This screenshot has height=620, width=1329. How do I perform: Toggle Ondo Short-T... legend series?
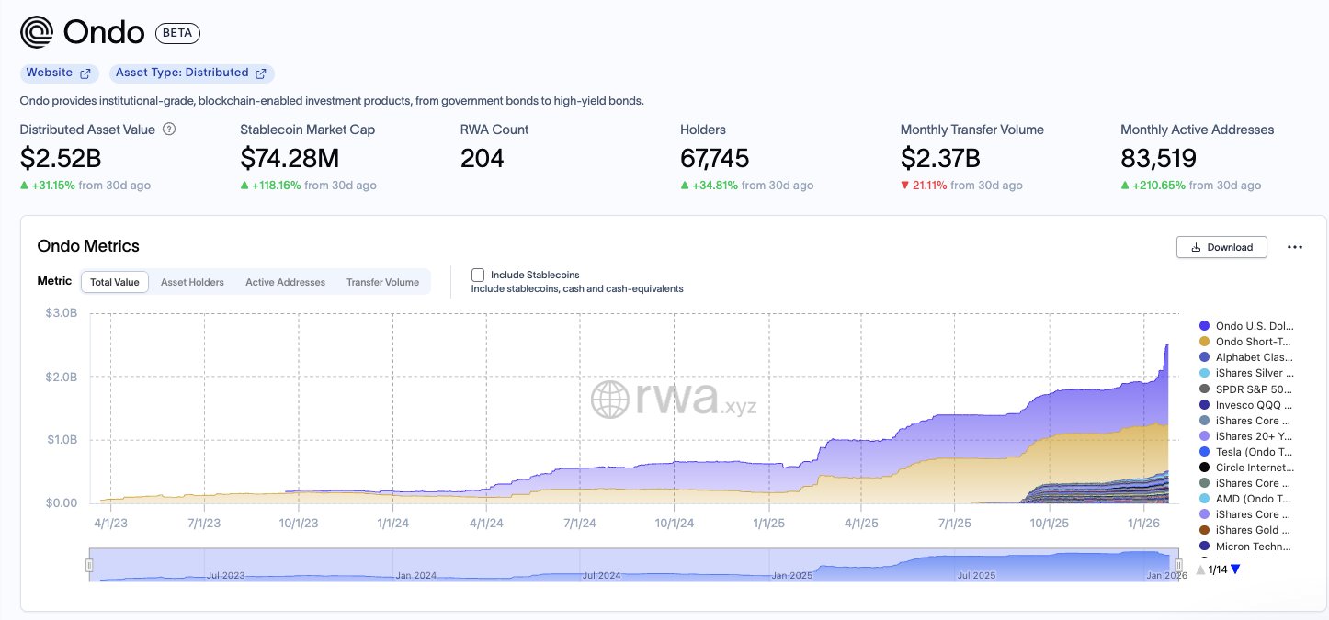(x=1246, y=342)
